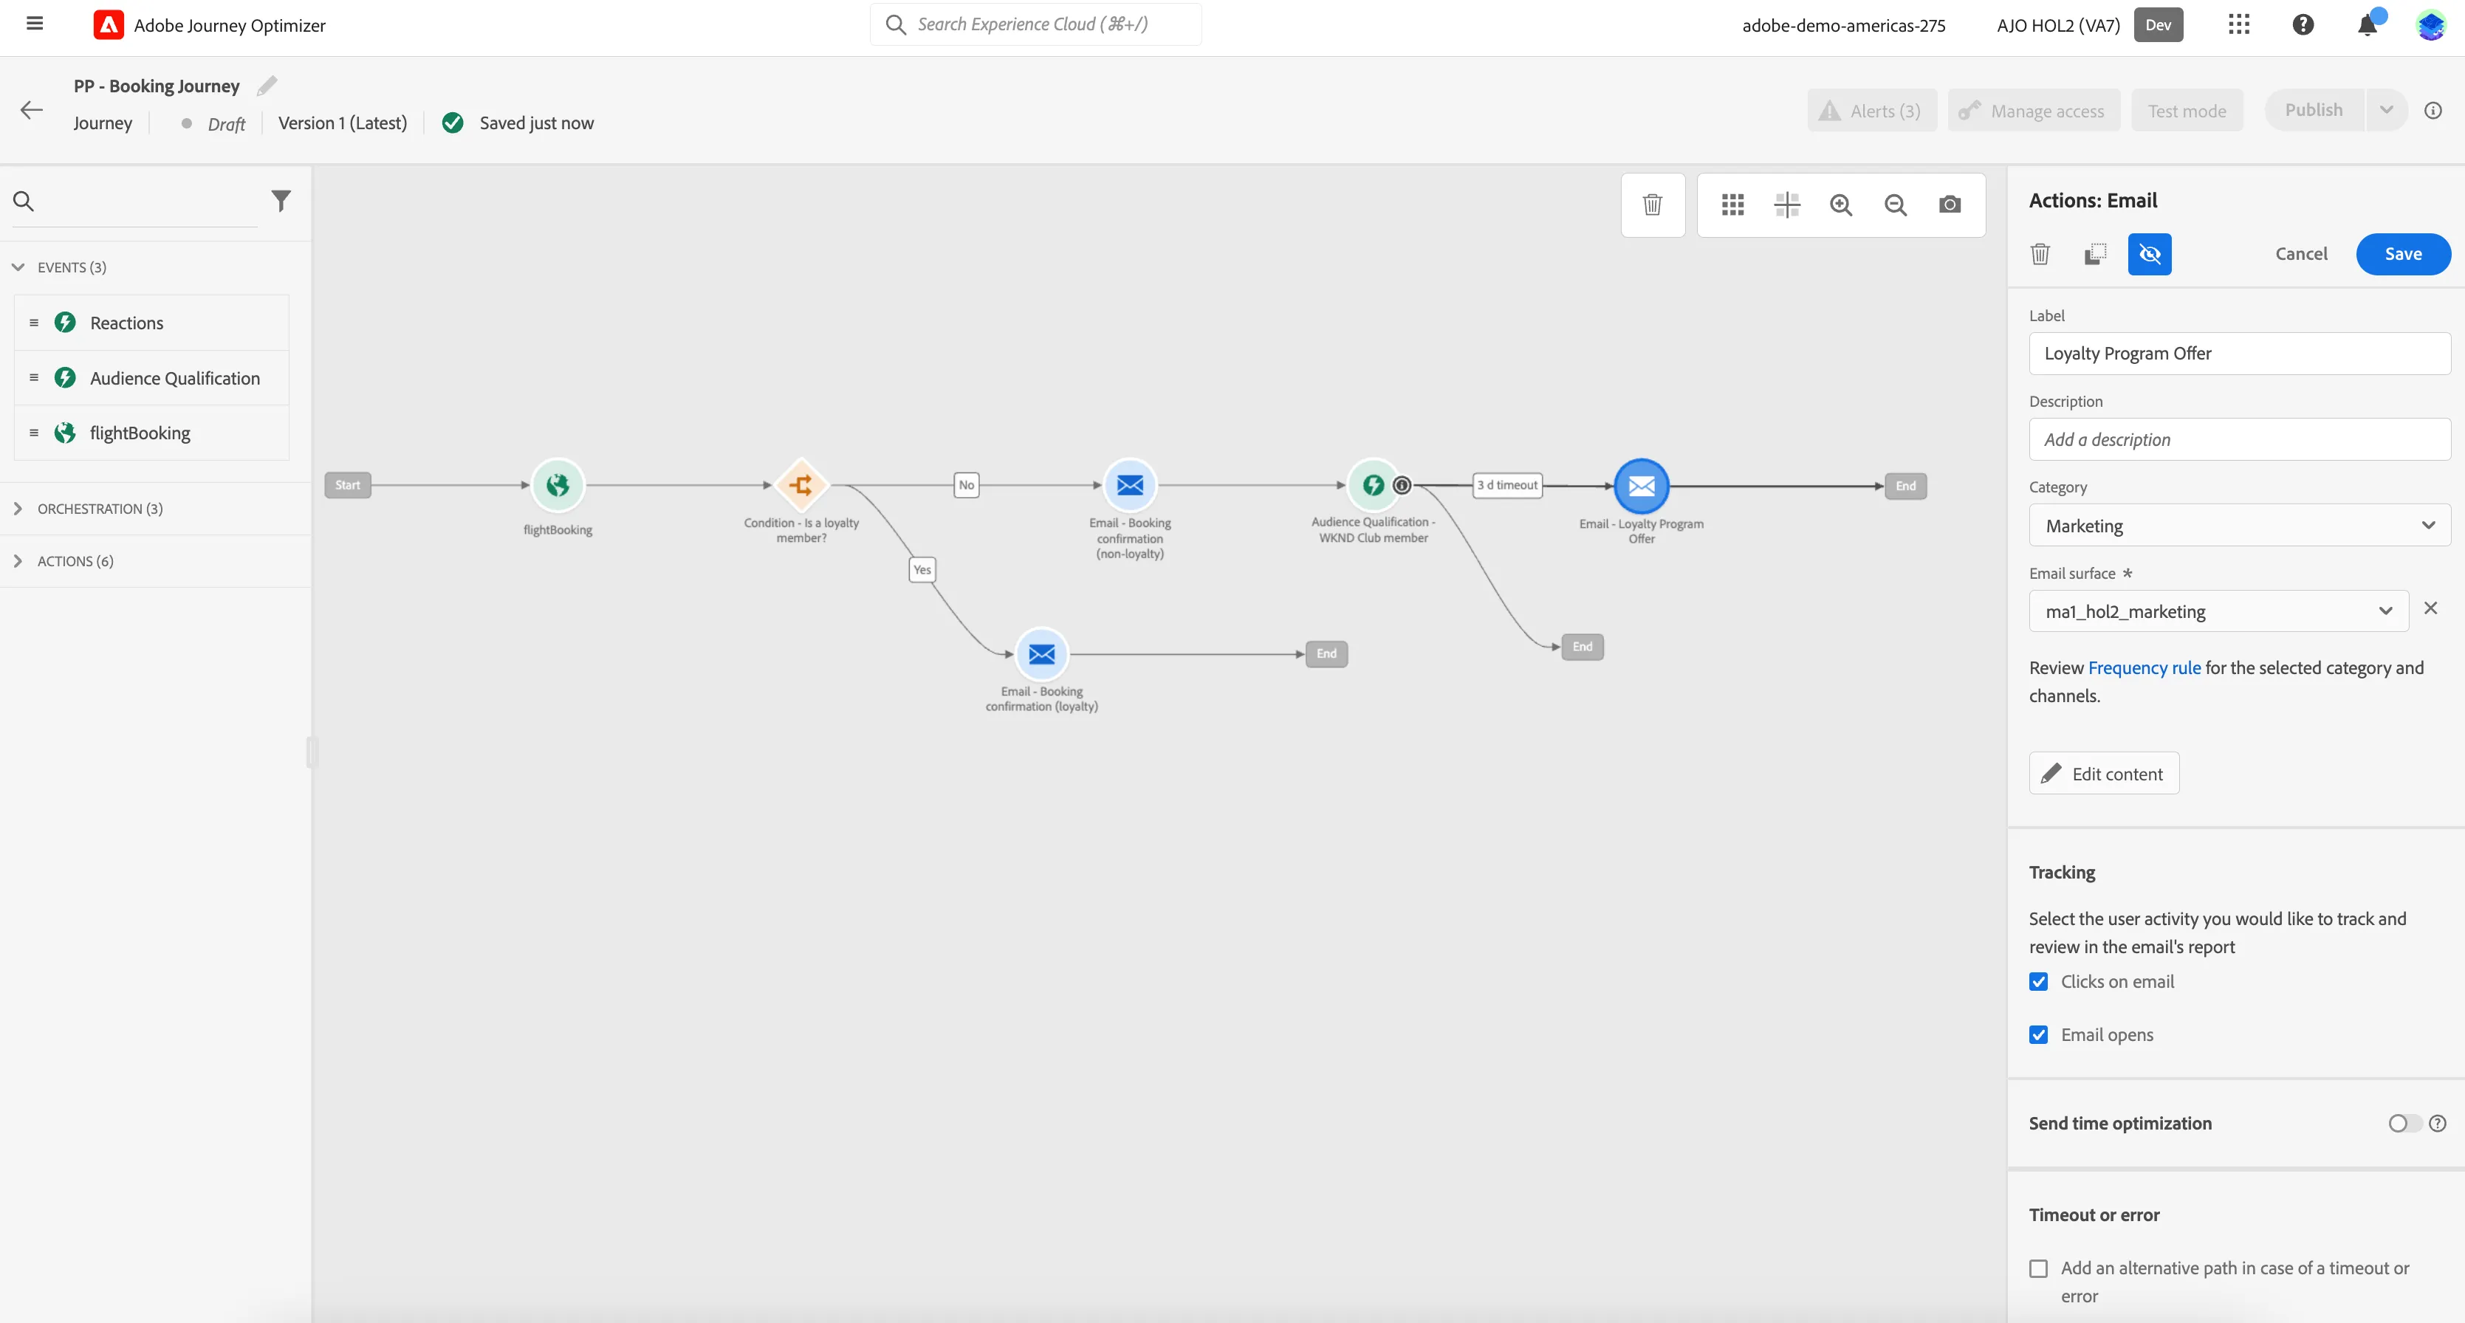Select the Audience Qualification WKND node

coord(1373,485)
